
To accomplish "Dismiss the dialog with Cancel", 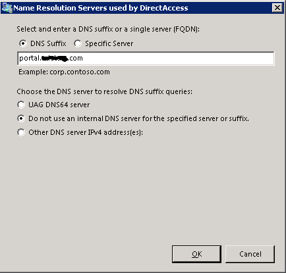I will tap(250, 254).
